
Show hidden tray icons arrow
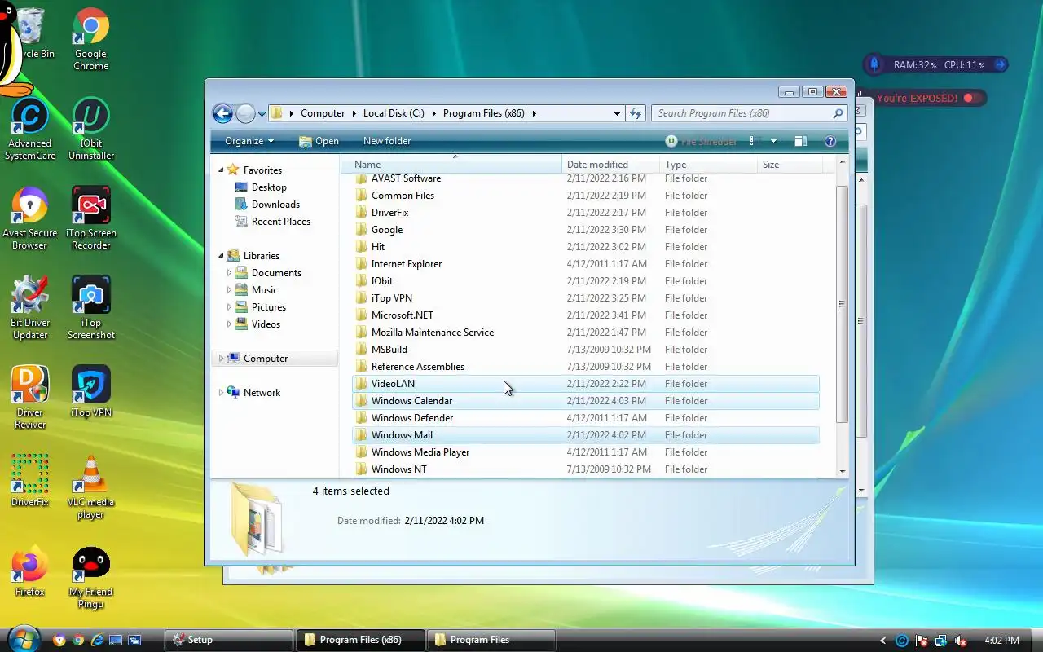pyautogui.click(x=882, y=641)
